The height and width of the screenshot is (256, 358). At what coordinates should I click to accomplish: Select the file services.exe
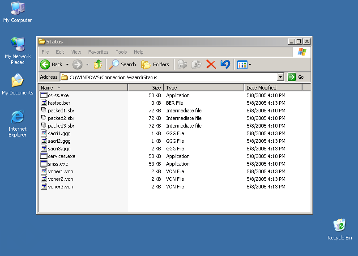pos(61,156)
